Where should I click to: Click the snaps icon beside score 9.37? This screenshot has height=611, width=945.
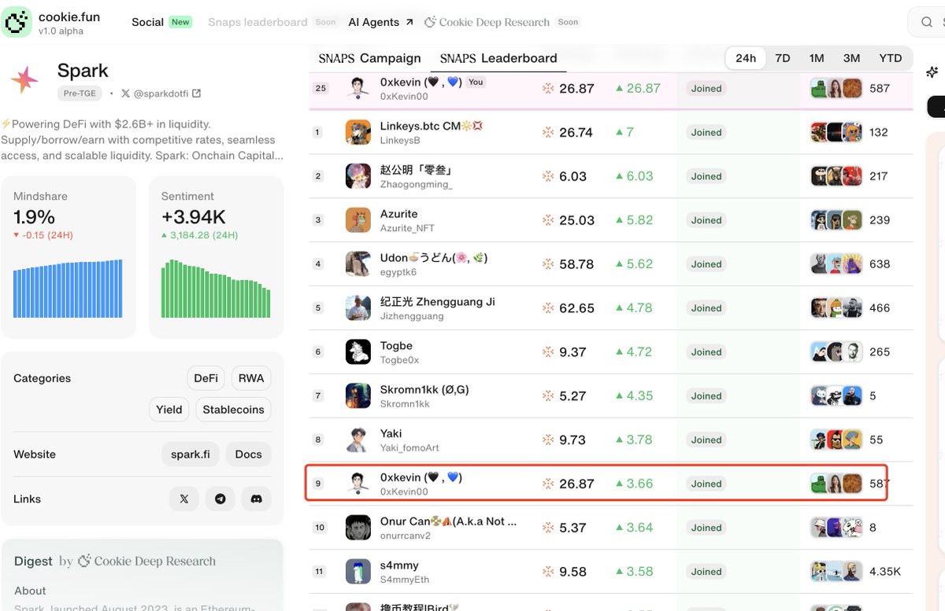coord(548,352)
